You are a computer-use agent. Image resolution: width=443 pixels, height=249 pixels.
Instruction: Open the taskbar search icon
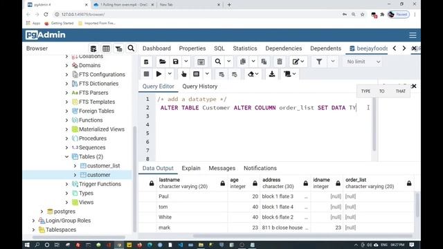pos(37,245)
